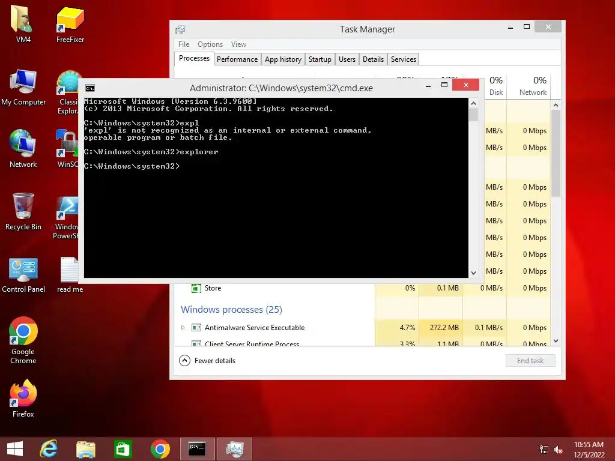Select the Antimalware Service Executable process name

coord(255,327)
